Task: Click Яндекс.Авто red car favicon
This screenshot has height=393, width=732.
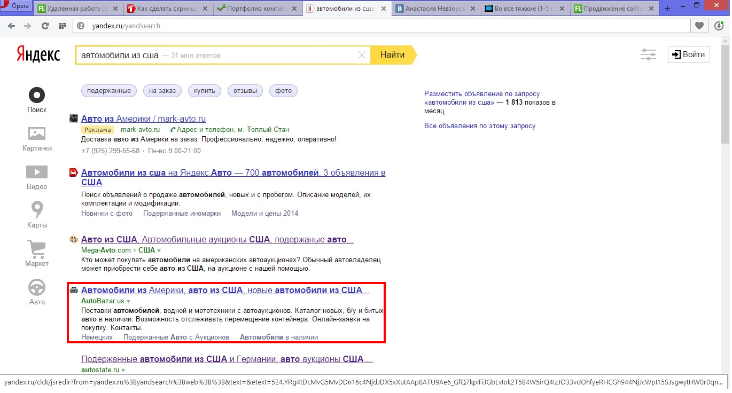Action: click(74, 172)
